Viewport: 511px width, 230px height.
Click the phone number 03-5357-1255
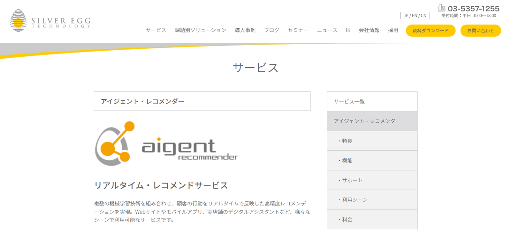(473, 9)
